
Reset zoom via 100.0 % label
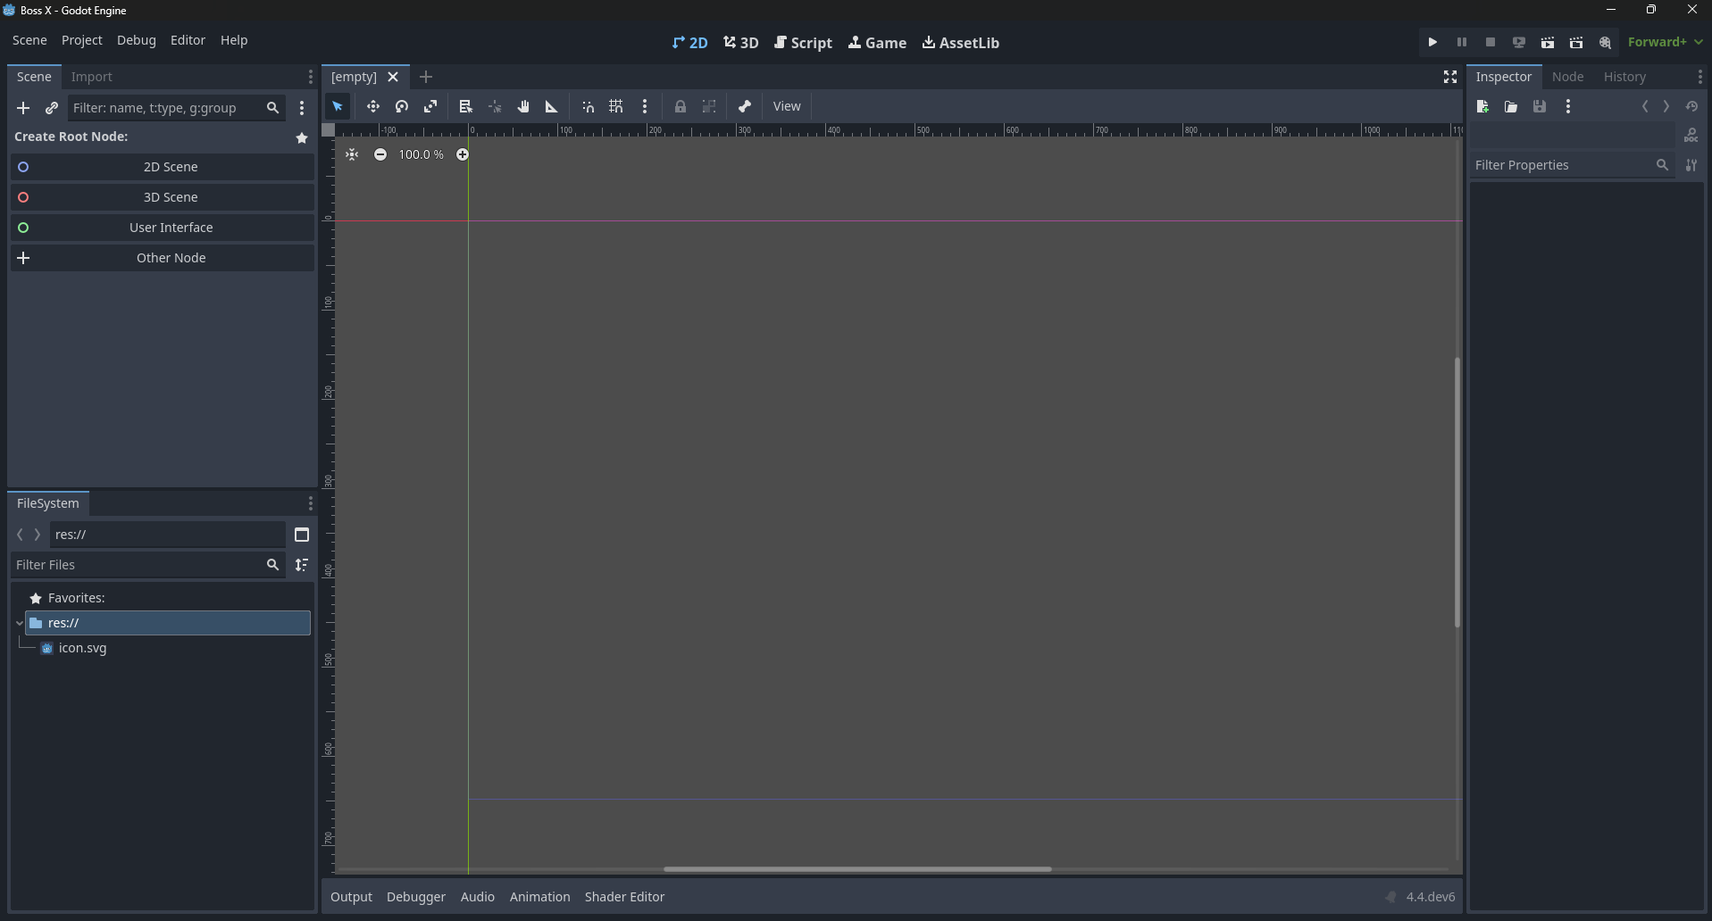pos(422,154)
